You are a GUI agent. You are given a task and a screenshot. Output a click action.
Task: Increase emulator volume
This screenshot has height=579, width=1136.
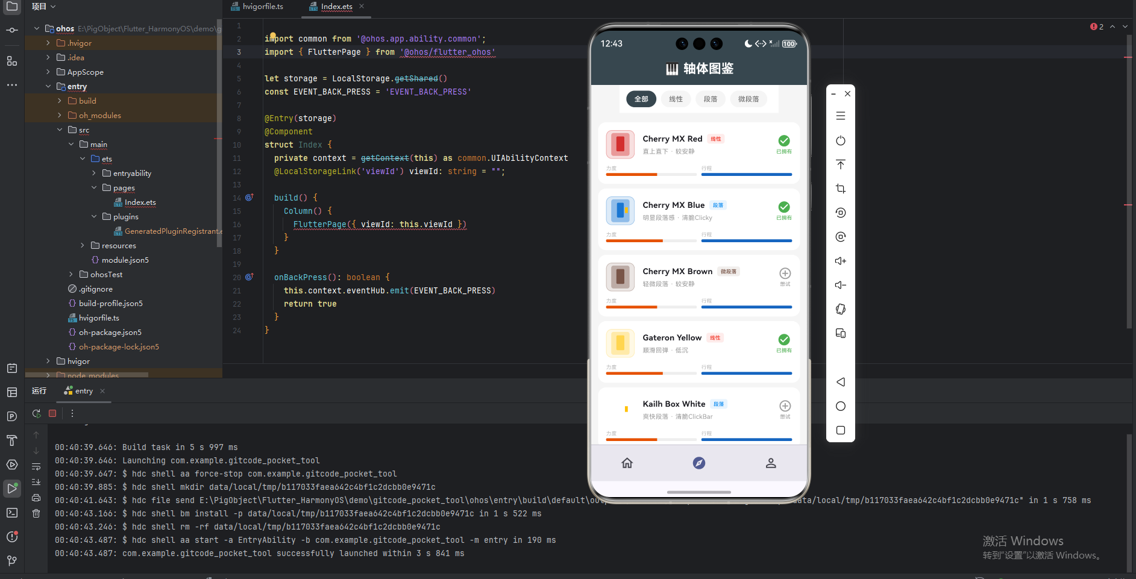tap(841, 261)
